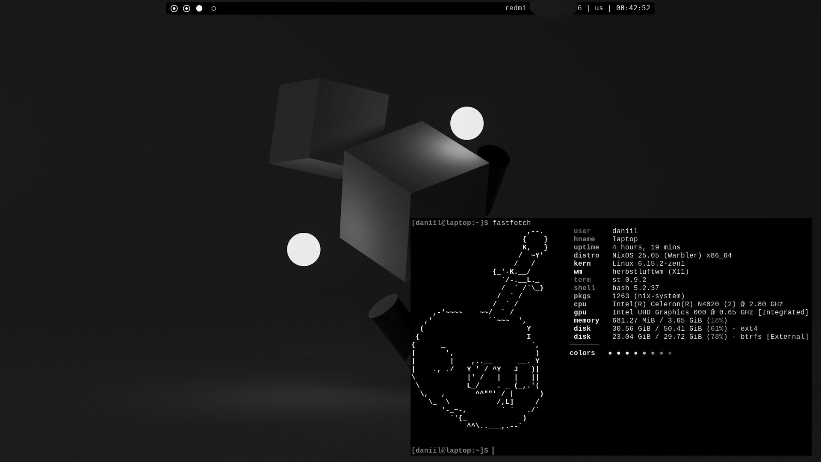Switch to the first workspace tag
The image size is (821, 462).
coord(174,9)
